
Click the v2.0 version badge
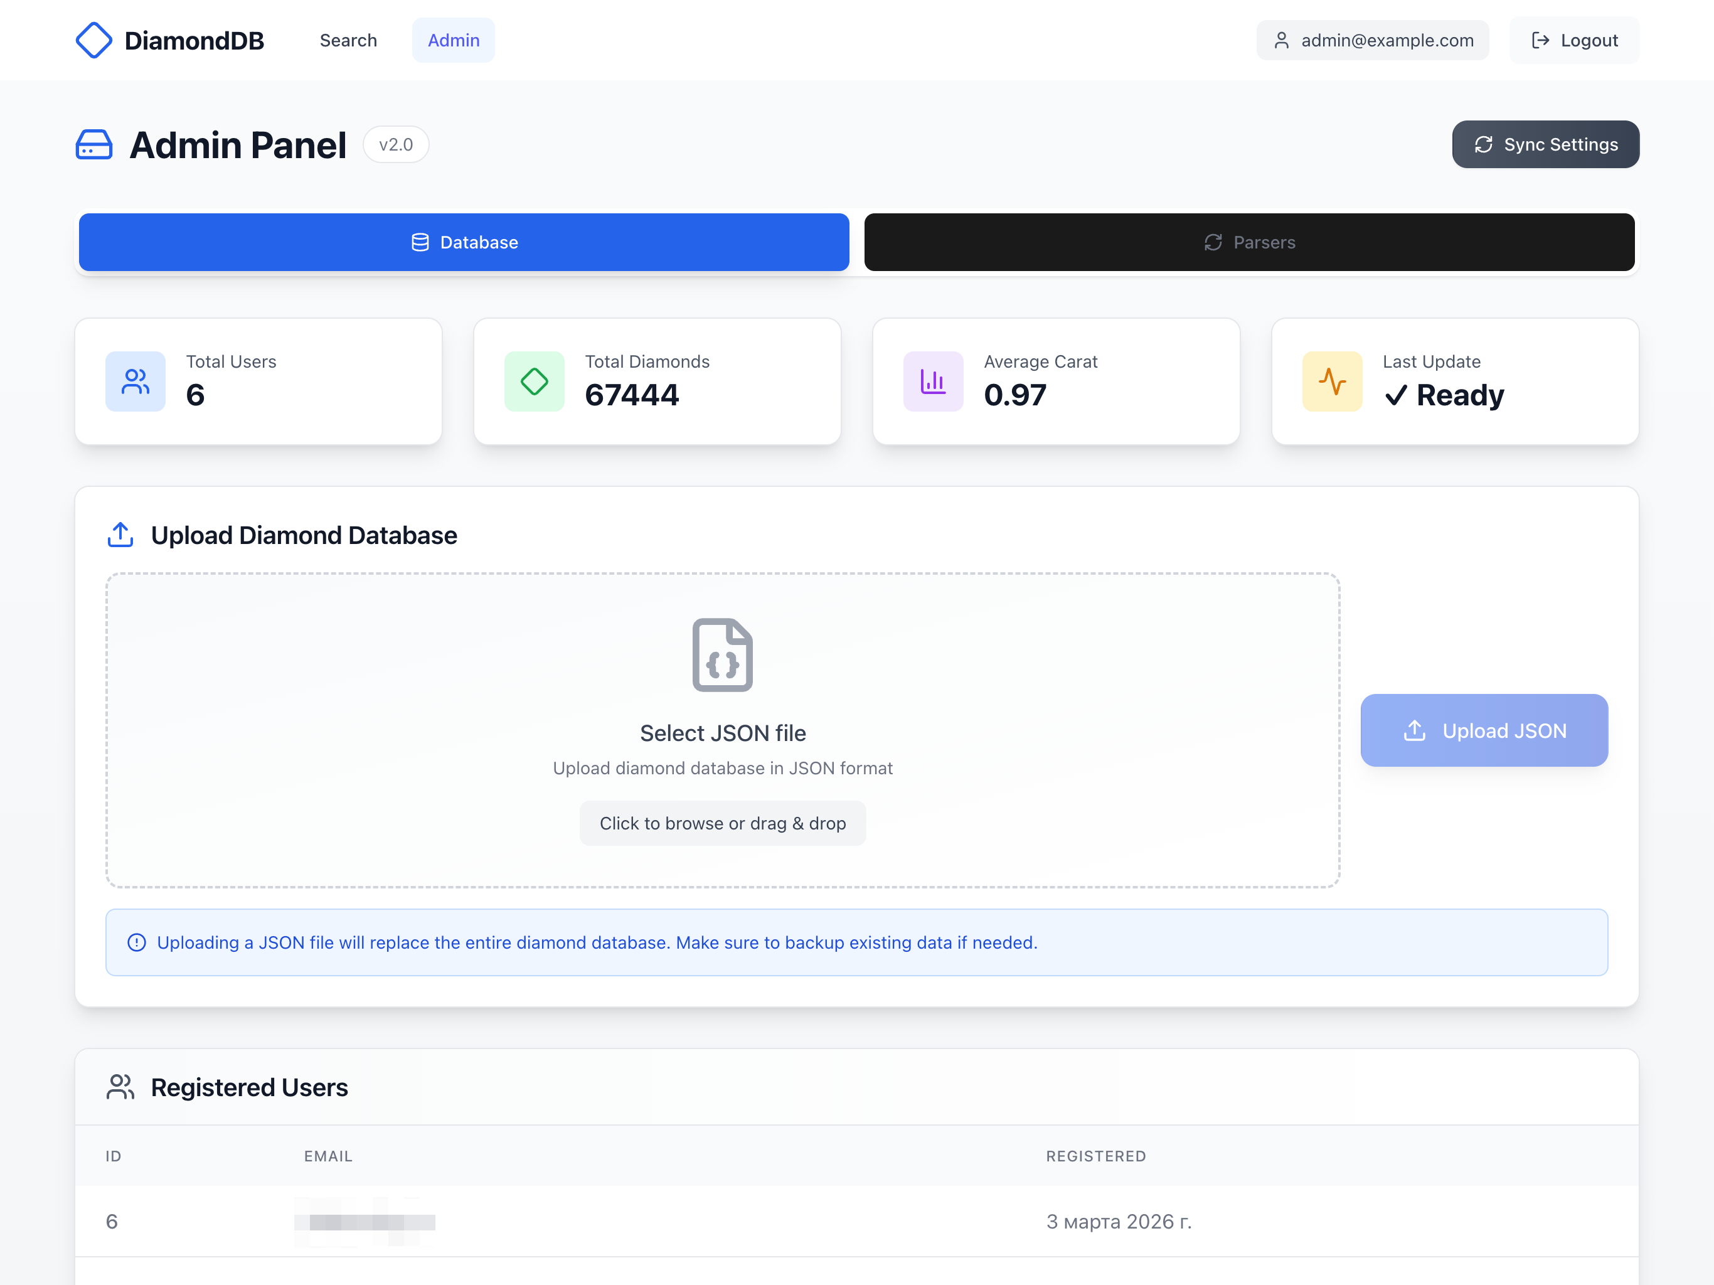[x=396, y=145]
